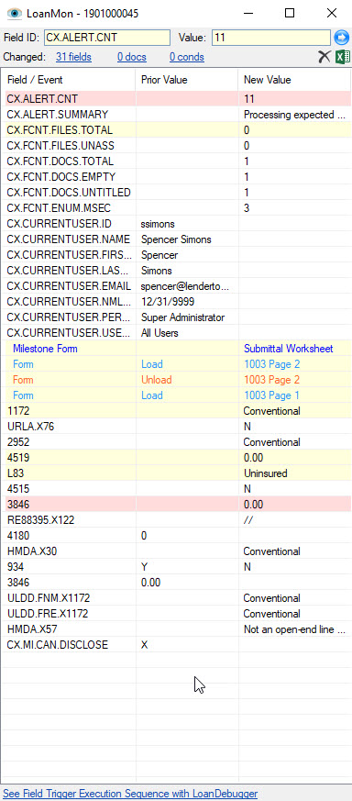Select the CX.FCNT.DOCS.UNTITLED row
This screenshot has height=801, width=352.
(x=176, y=193)
